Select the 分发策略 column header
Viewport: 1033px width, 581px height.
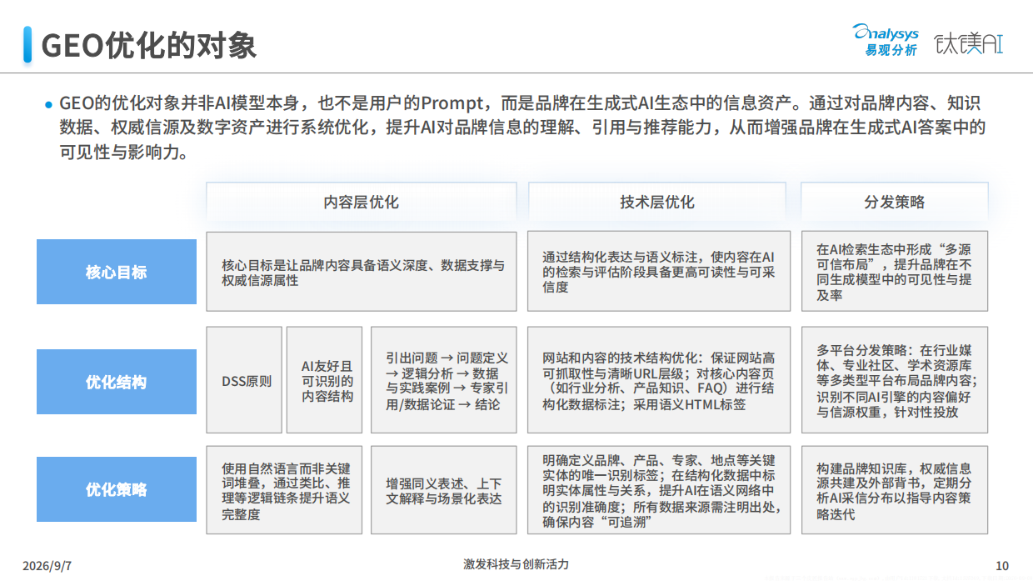point(895,203)
